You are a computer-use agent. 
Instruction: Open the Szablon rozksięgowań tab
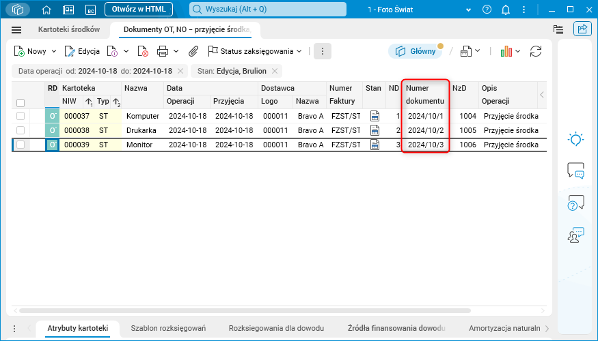[168, 328]
